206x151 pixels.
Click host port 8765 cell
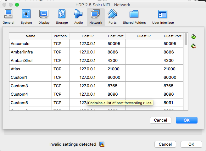point(116,86)
